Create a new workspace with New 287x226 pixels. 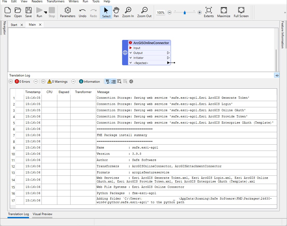(x=8, y=12)
